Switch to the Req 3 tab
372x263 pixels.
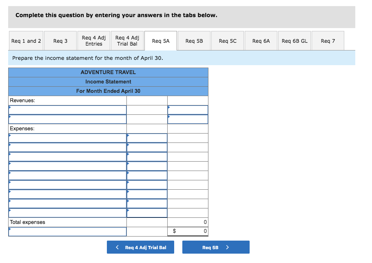[60, 41]
